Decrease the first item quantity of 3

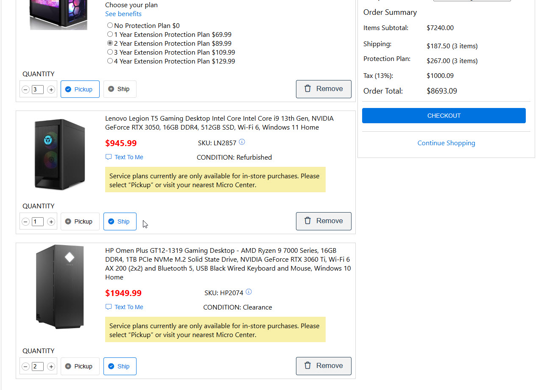26,89
